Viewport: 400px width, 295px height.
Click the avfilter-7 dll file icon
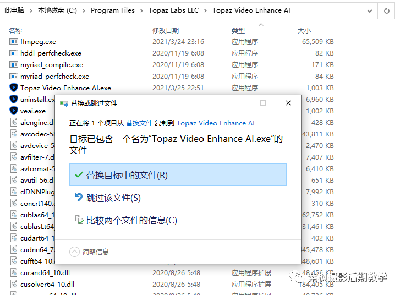(x=14, y=157)
